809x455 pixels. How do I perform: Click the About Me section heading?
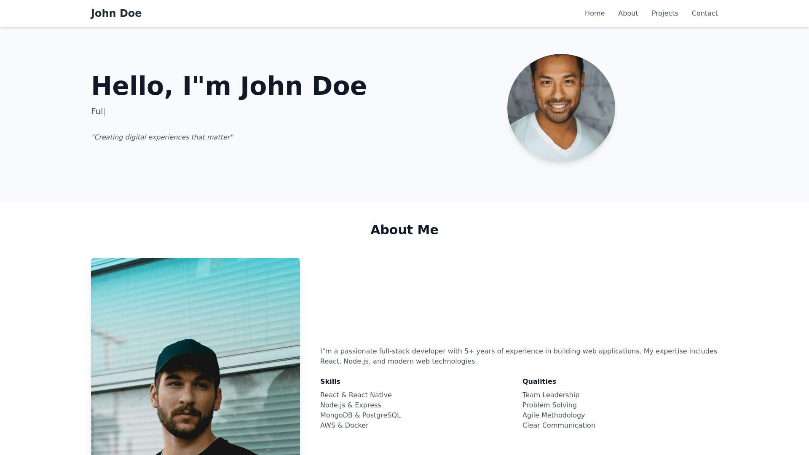pos(404,230)
